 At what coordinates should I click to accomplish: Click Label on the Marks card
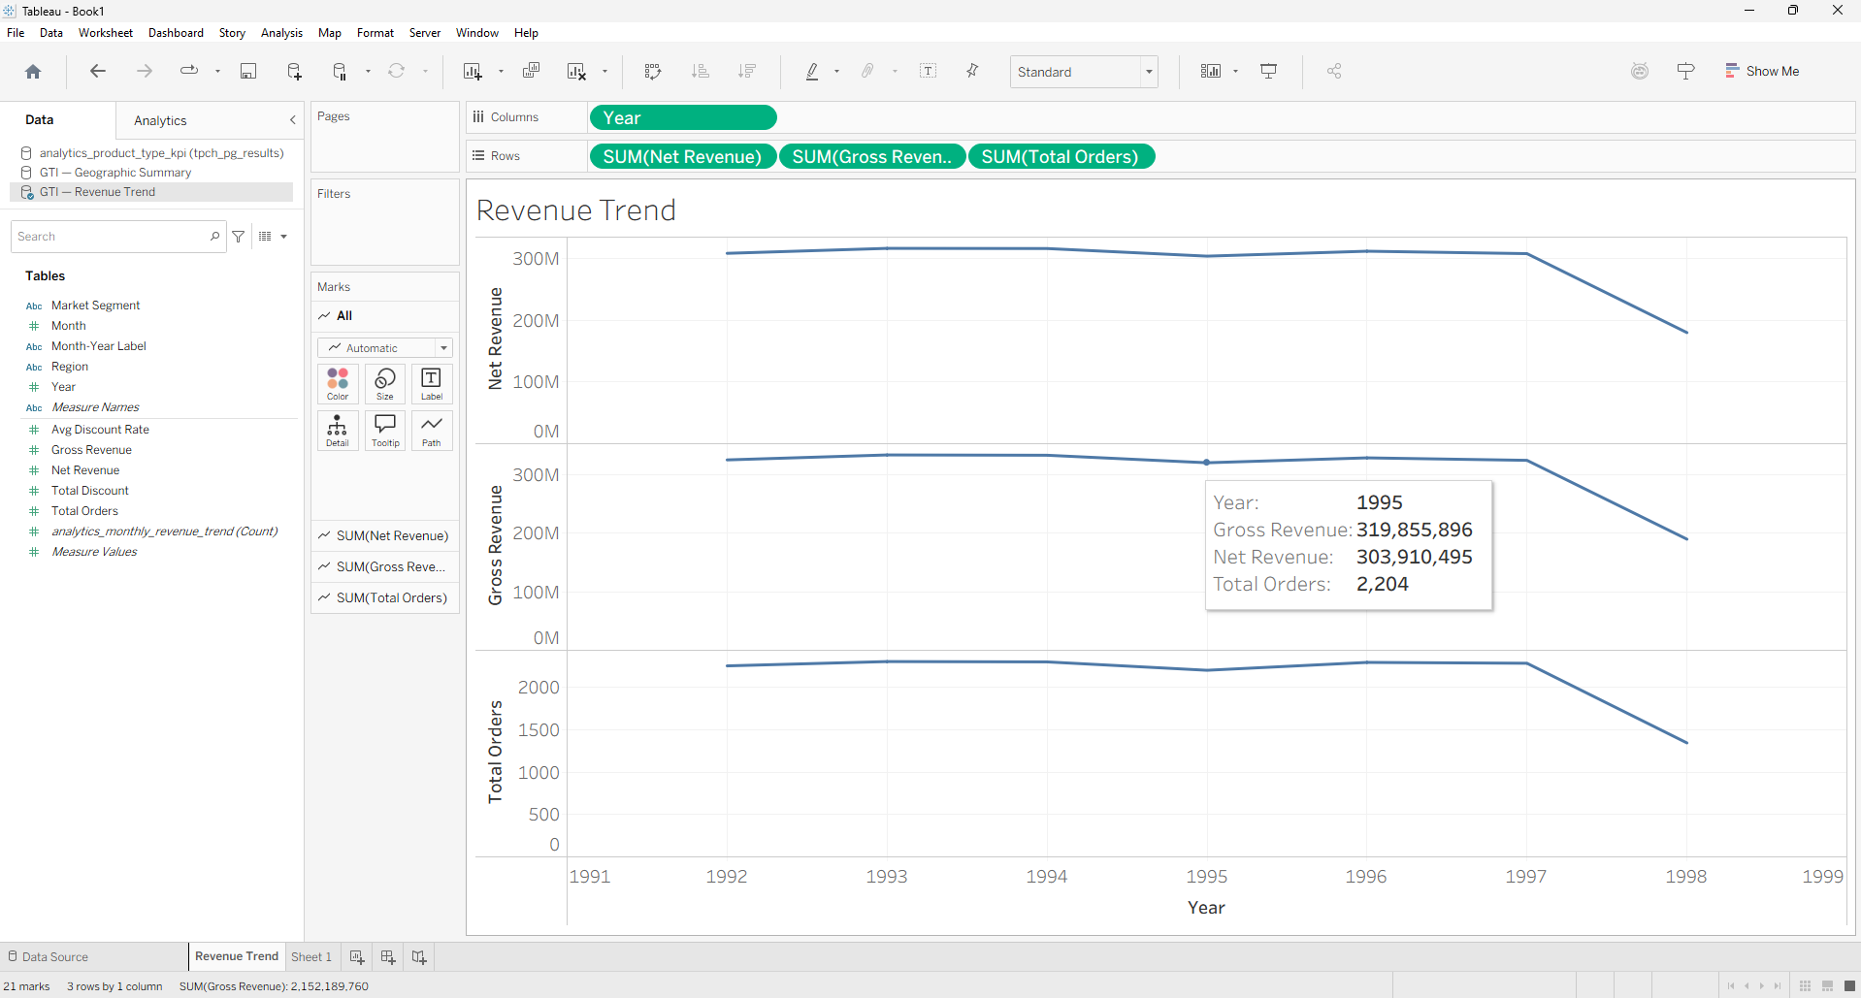(432, 383)
